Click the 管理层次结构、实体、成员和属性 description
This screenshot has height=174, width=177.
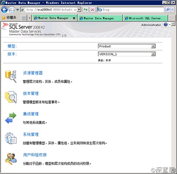tap(47, 82)
